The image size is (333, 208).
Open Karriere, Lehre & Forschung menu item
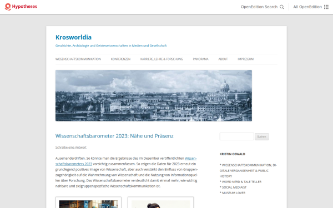pos(162,59)
